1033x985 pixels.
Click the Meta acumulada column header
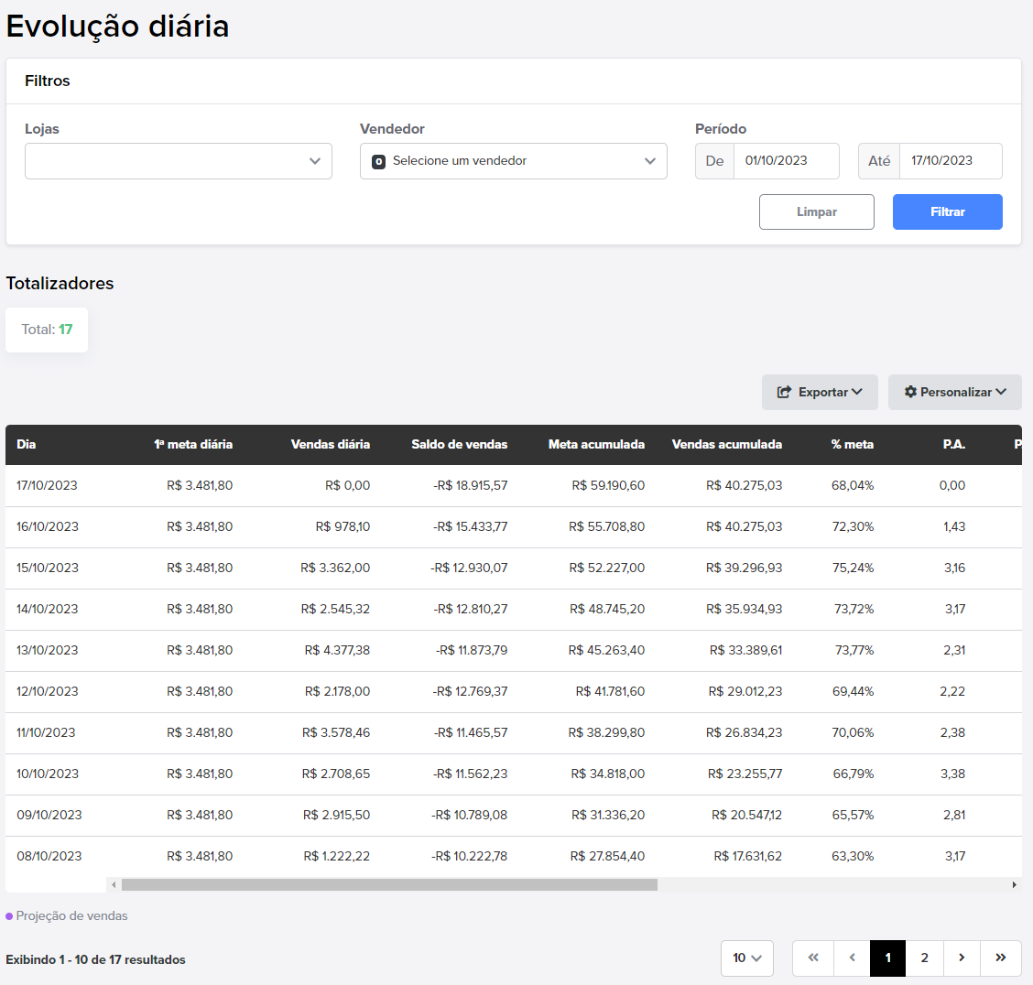[x=596, y=444]
